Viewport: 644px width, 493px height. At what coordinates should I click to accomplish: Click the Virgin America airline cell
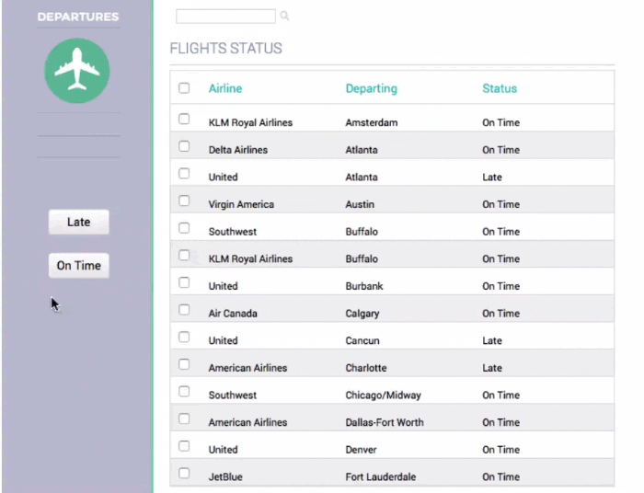coord(241,204)
